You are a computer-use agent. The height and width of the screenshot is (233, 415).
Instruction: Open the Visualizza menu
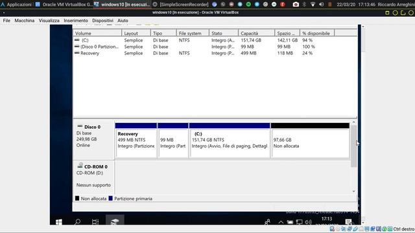tap(49, 20)
